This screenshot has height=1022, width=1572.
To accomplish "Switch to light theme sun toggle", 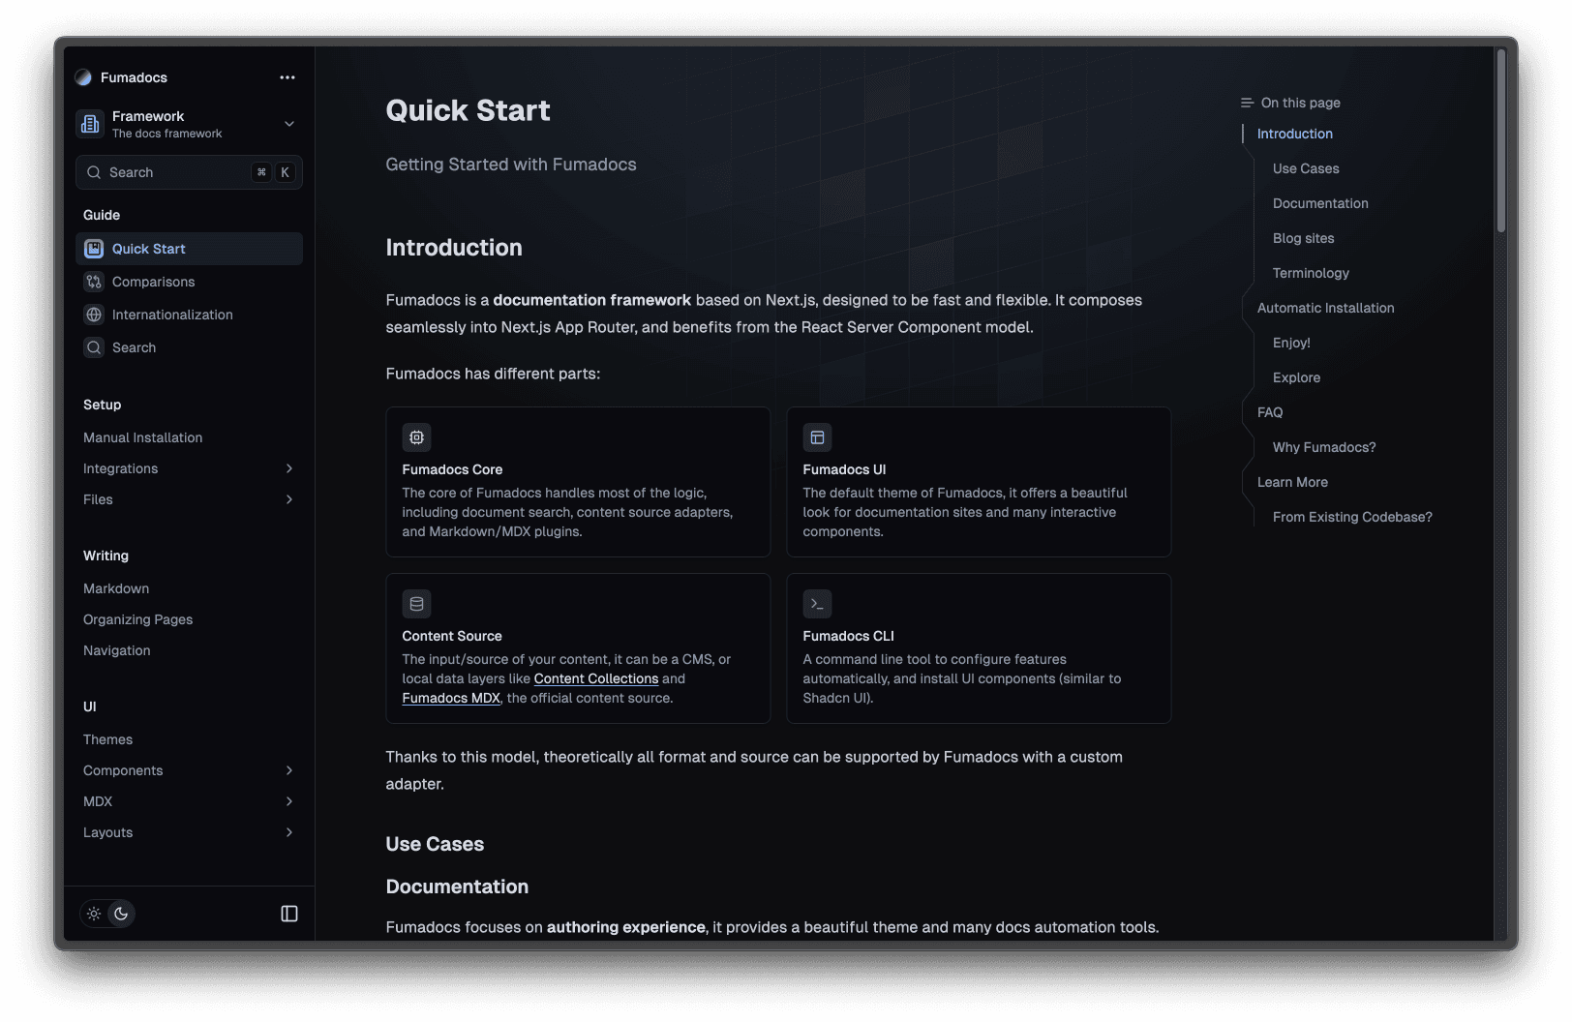I will point(94,914).
